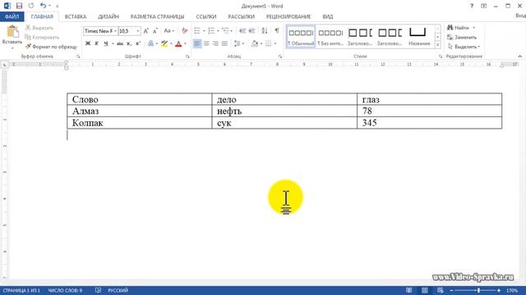Toggle strikethrough (abc) formatting

(x=120, y=43)
